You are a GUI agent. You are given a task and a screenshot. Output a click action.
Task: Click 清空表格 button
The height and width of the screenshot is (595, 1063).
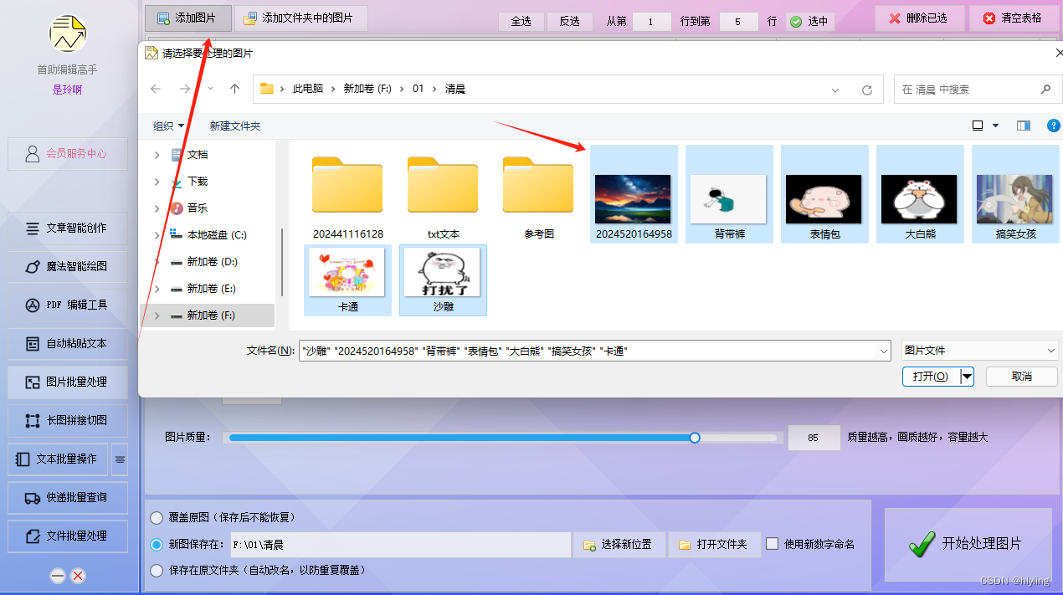[1013, 18]
